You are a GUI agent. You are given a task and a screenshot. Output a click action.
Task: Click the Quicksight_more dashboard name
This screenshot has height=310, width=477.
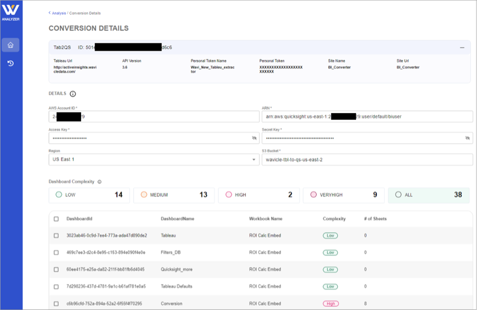click(177, 270)
